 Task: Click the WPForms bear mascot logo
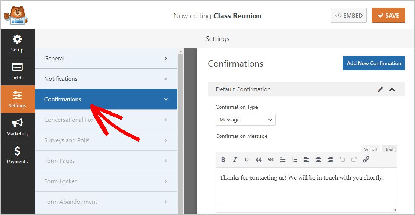(16, 15)
